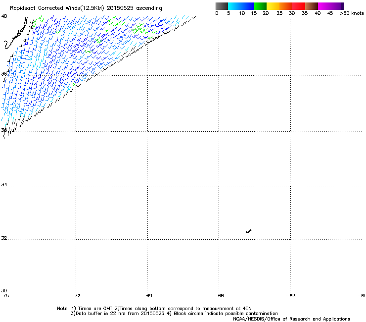This screenshot has width=366, height=322.
Task: Click the longitude label -72
Action: (76, 296)
